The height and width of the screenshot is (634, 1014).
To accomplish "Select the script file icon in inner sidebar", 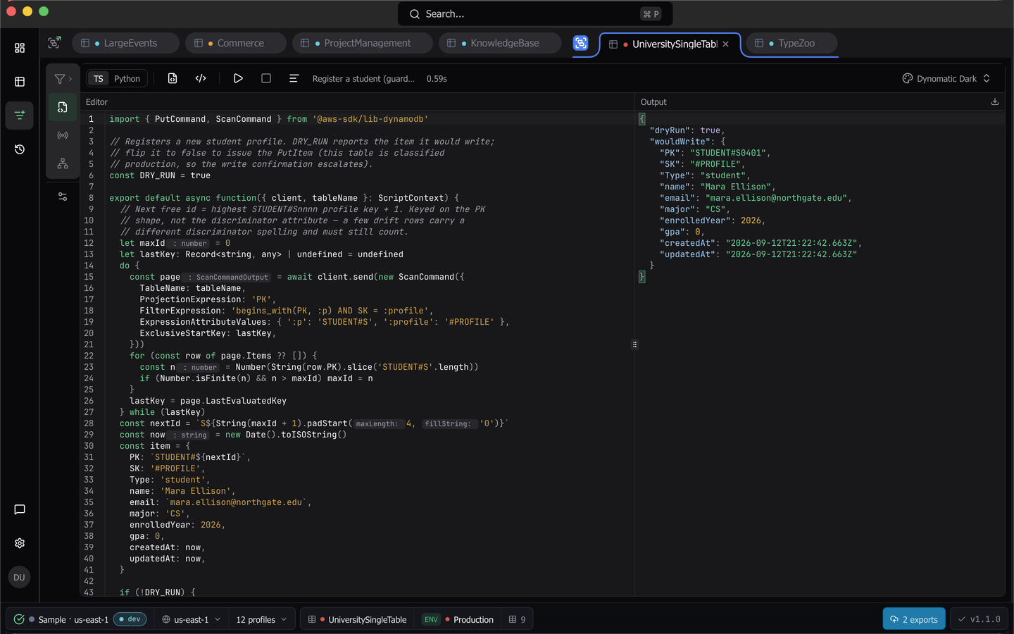I will pyautogui.click(x=63, y=107).
